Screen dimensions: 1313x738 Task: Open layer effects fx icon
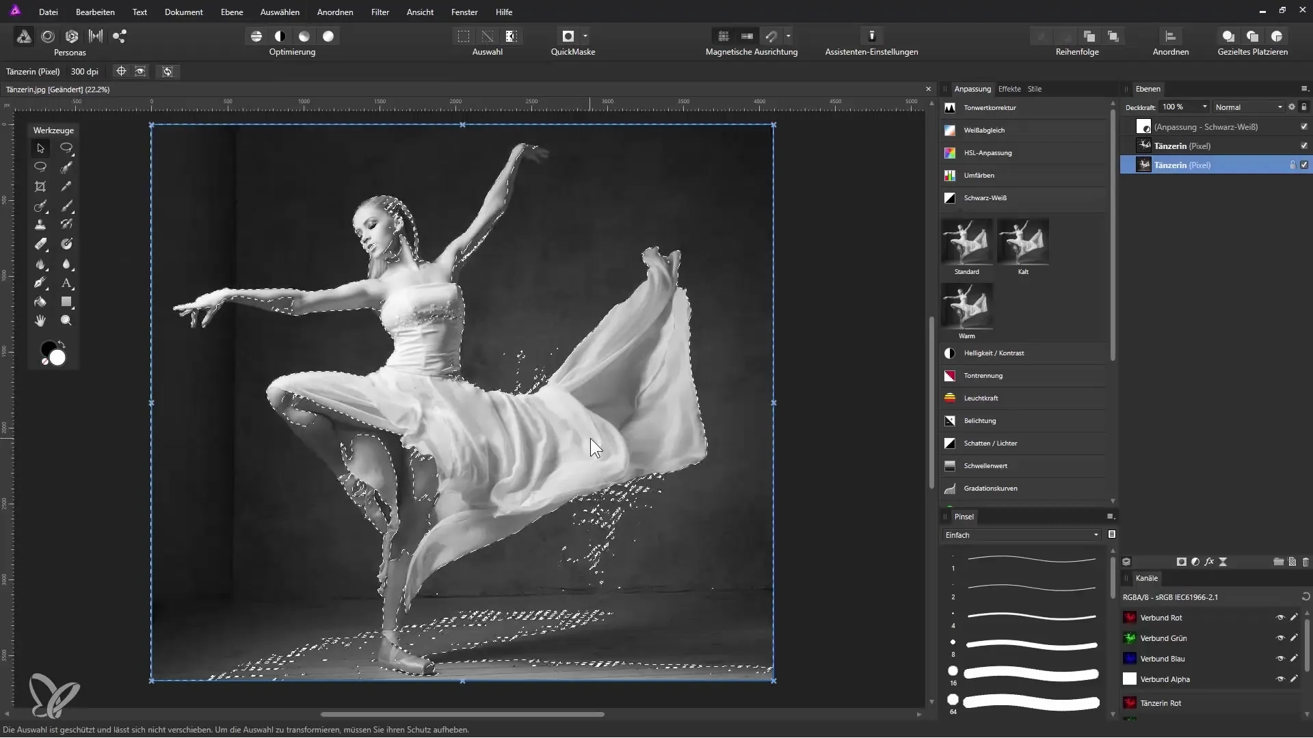click(1209, 562)
